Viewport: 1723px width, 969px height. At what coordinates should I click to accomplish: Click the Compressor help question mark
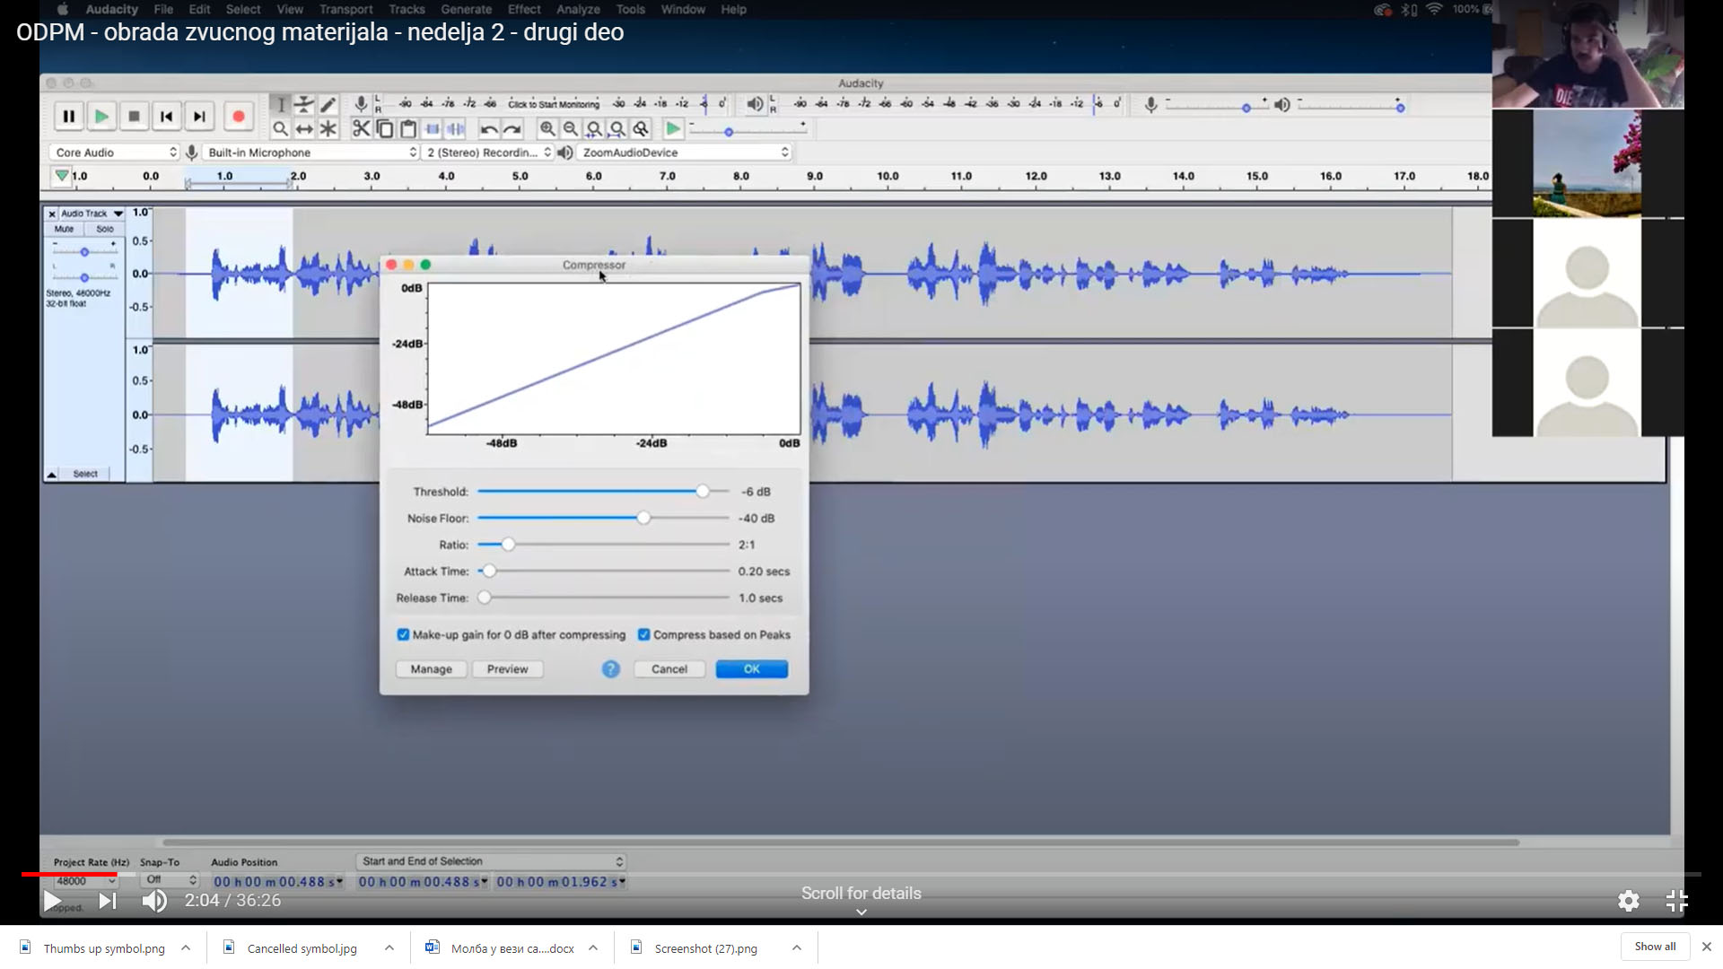click(x=611, y=669)
